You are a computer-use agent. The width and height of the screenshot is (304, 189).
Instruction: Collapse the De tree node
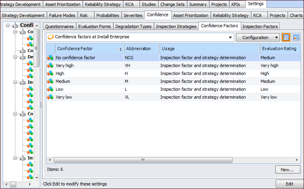[15, 57]
